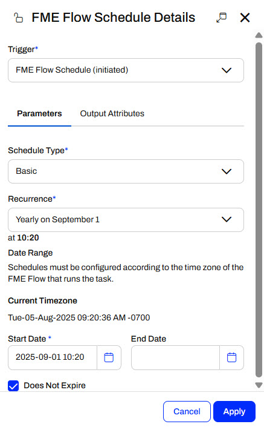This screenshot has height=427, width=264.
Task: Click the unlock padlock icon beside title
Action: click(x=18, y=18)
